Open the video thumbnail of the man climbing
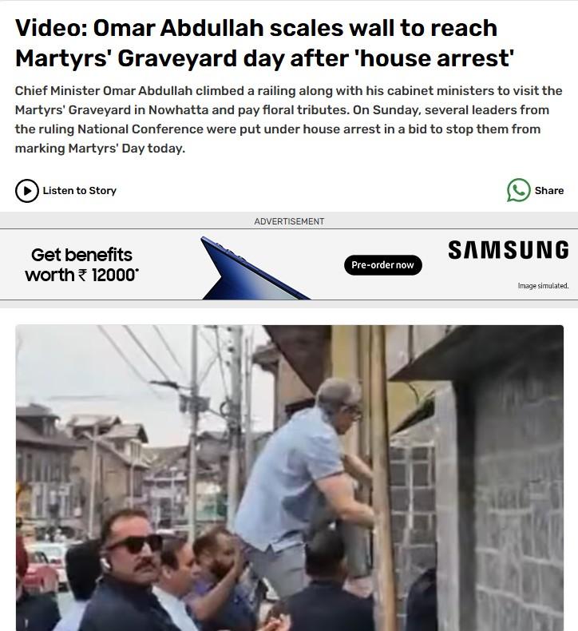Viewport: 578px width, 631px height. click(289, 478)
